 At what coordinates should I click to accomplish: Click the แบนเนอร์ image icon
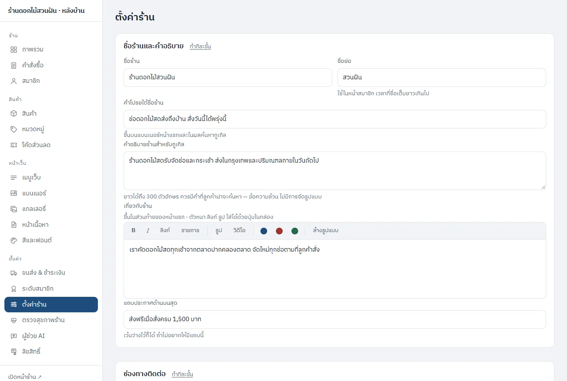point(14,193)
